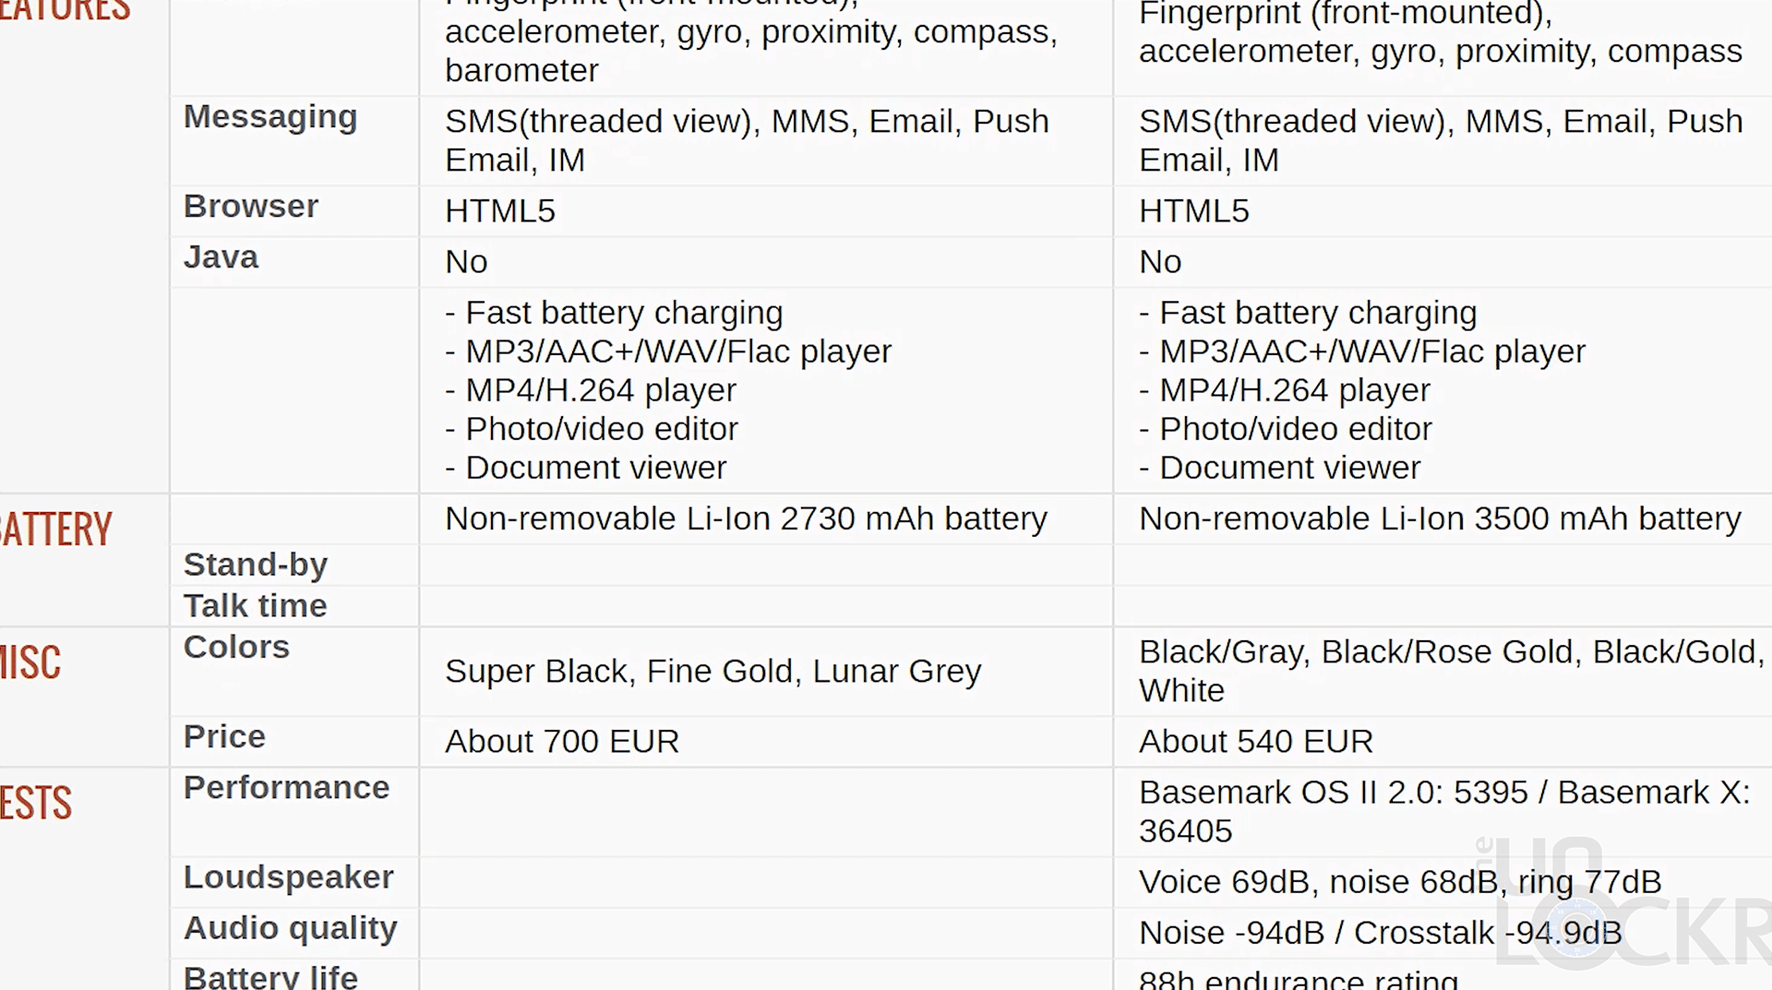Open the Talk time label link

(256, 606)
